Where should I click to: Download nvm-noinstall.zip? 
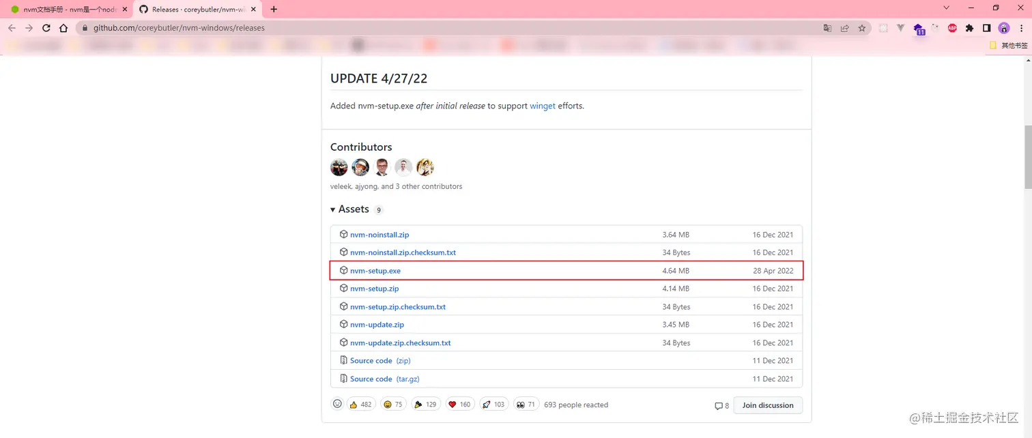click(x=379, y=235)
